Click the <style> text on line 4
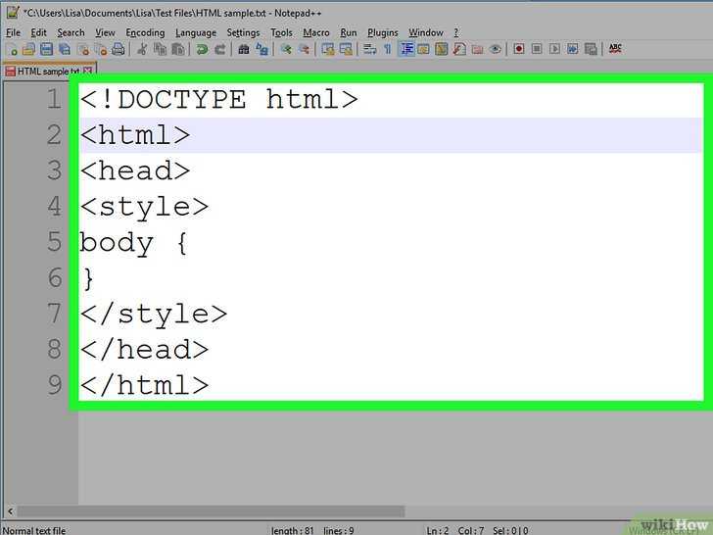Viewport: 713px width, 535px height. click(144, 207)
